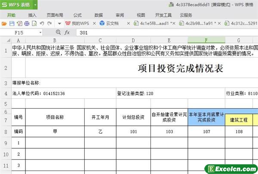Screen dimensions: 258x174
Task: Click the fx insert function icon
Action: (x=67, y=32)
